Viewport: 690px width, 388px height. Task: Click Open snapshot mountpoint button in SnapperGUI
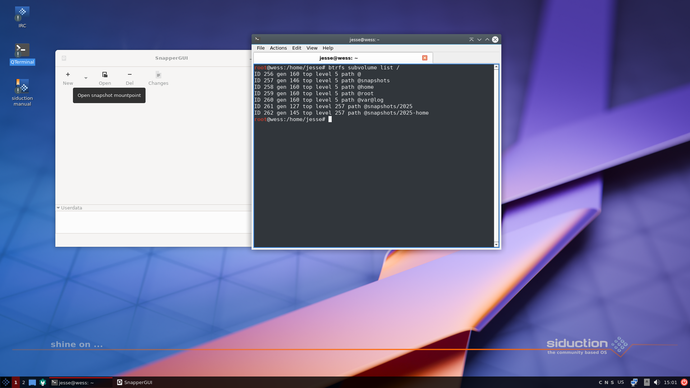[105, 78]
